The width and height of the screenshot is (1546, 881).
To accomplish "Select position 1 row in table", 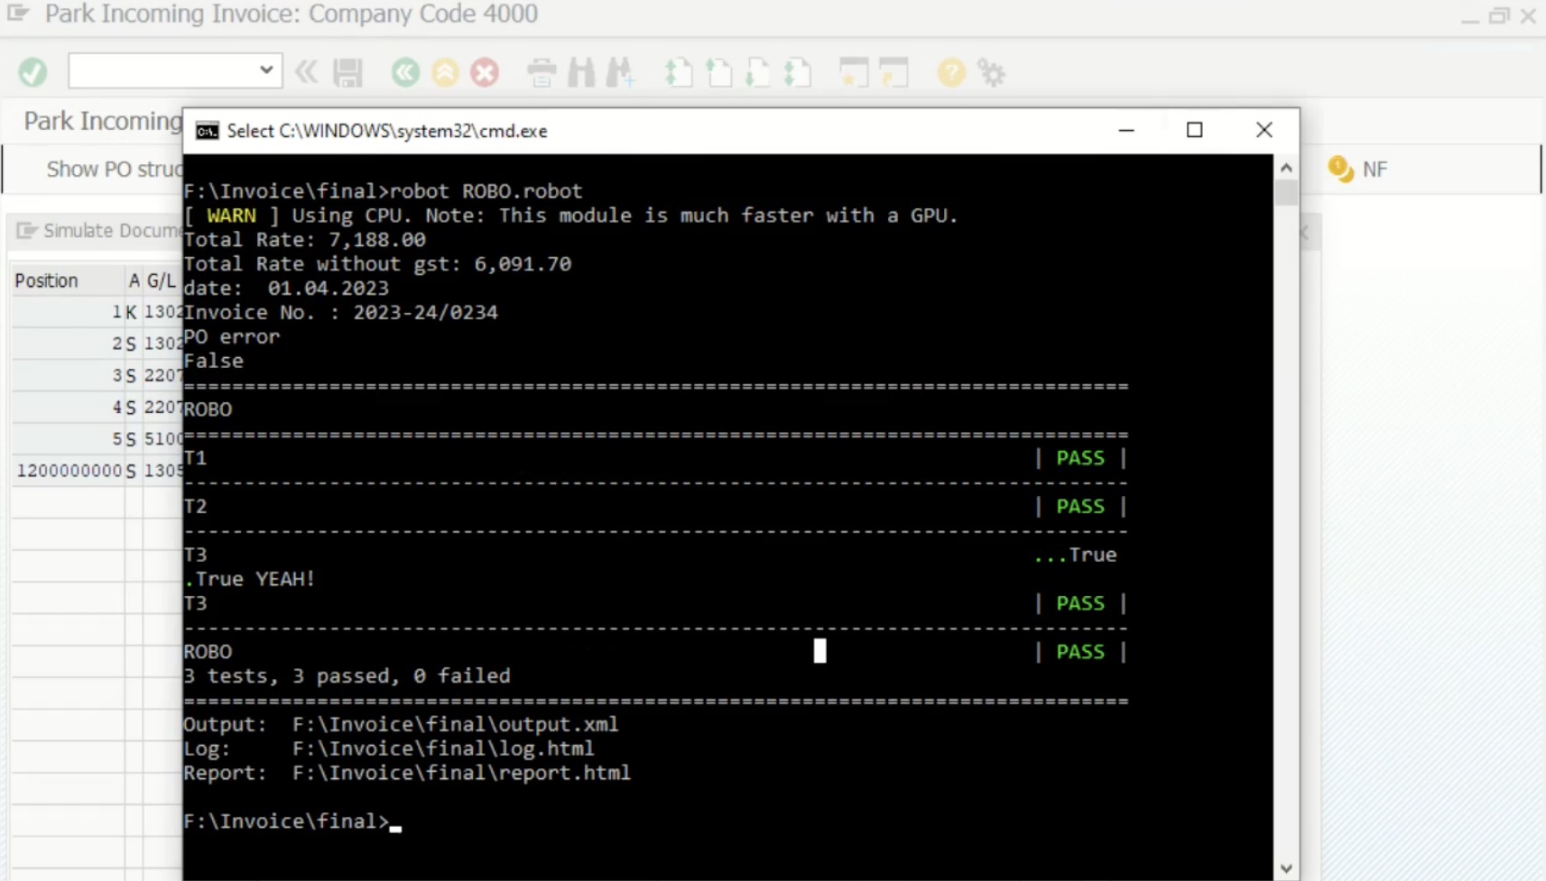I will (68, 312).
